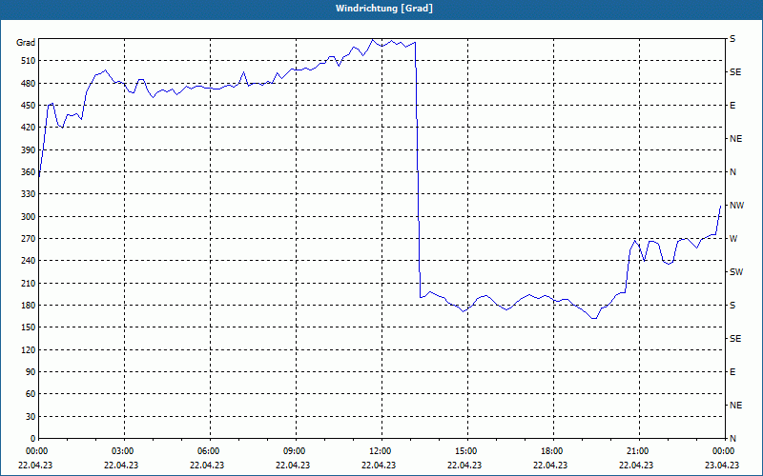Select the 00:00 label above 23.04.23

723,451
